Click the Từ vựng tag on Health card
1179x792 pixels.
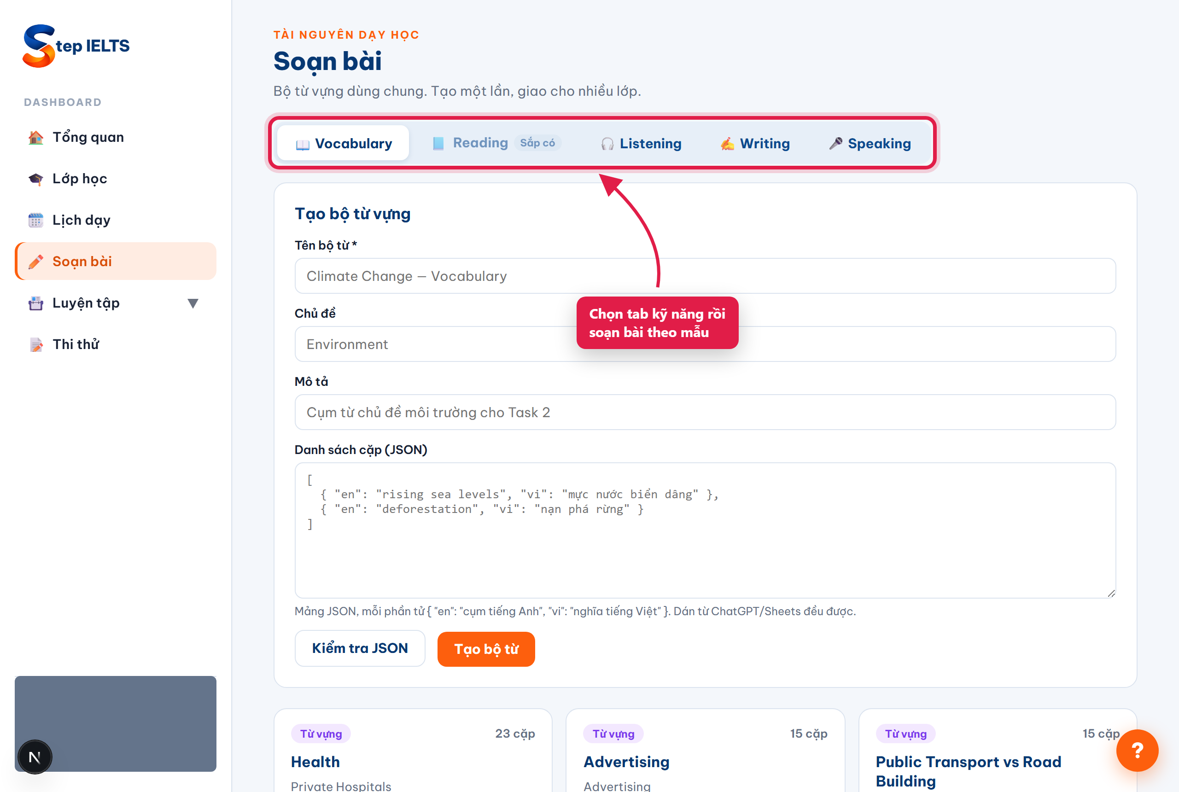(321, 734)
